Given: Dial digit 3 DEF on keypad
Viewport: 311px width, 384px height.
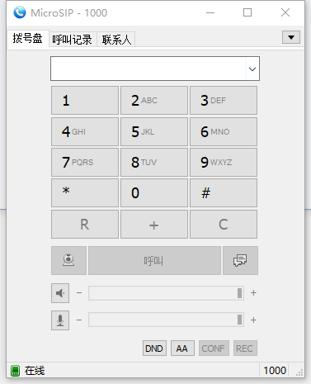Looking at the screenshot, I should pyautogui.click(x=224, y=101).
